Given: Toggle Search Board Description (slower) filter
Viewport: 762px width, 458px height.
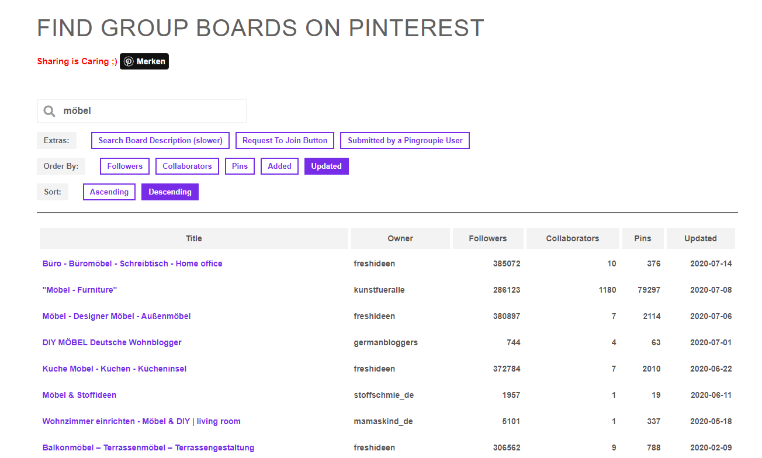Looking at the screenshot, I should (x=160, y=140).
